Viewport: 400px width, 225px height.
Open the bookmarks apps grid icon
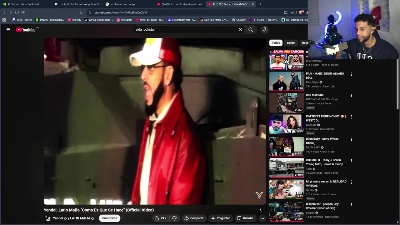(4, 20)
